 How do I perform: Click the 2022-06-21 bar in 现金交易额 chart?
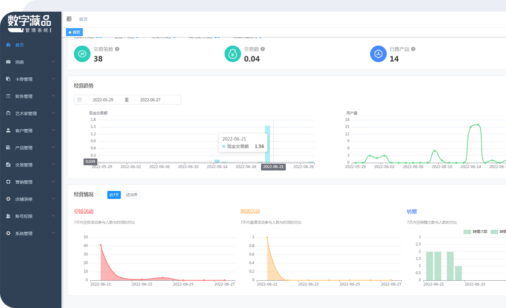tap(268, 144)
